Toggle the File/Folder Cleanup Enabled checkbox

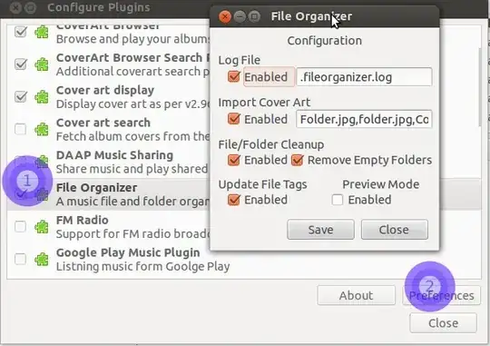click(234, 160)
